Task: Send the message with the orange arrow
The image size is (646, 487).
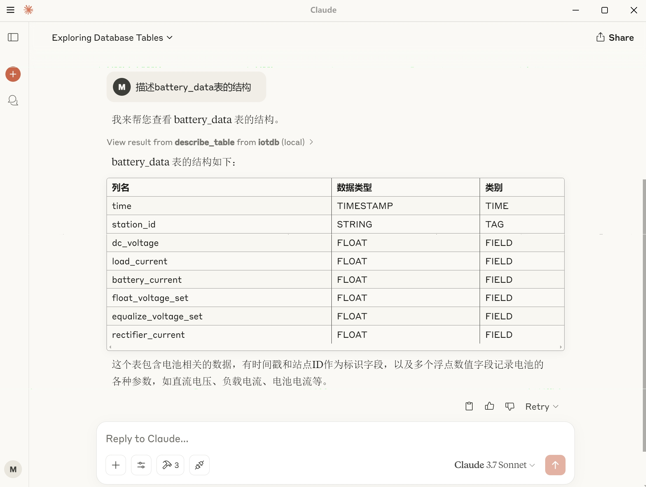Action: 555,465
